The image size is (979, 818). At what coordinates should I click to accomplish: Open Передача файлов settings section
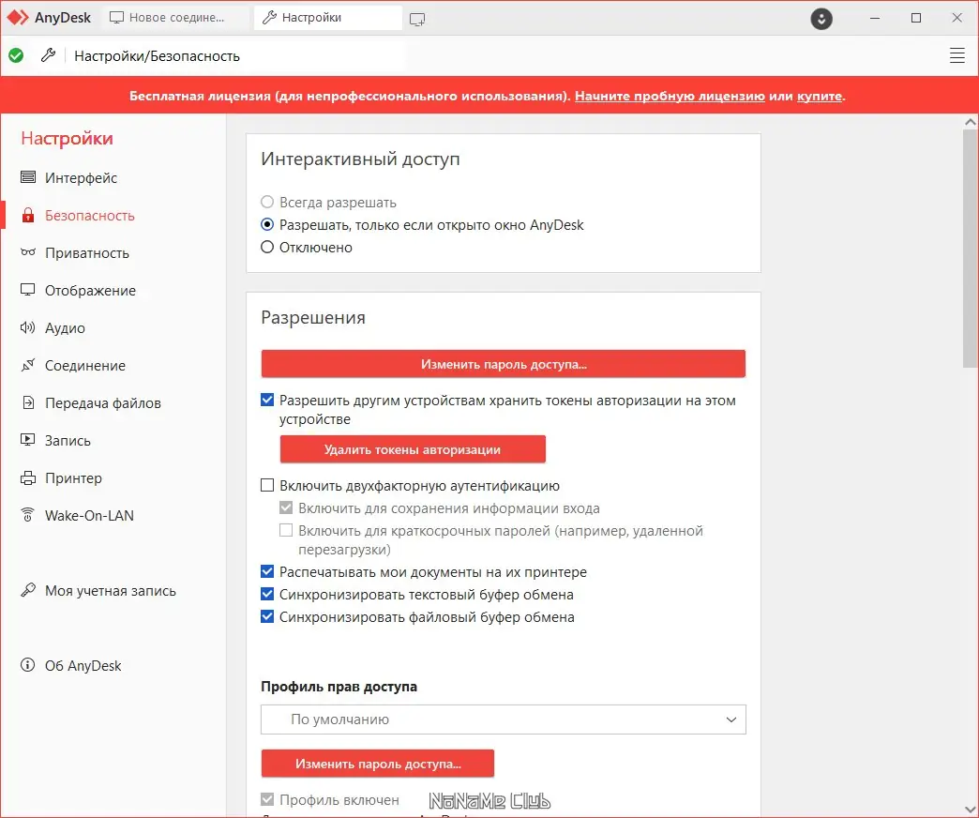(x=103, y=402)
